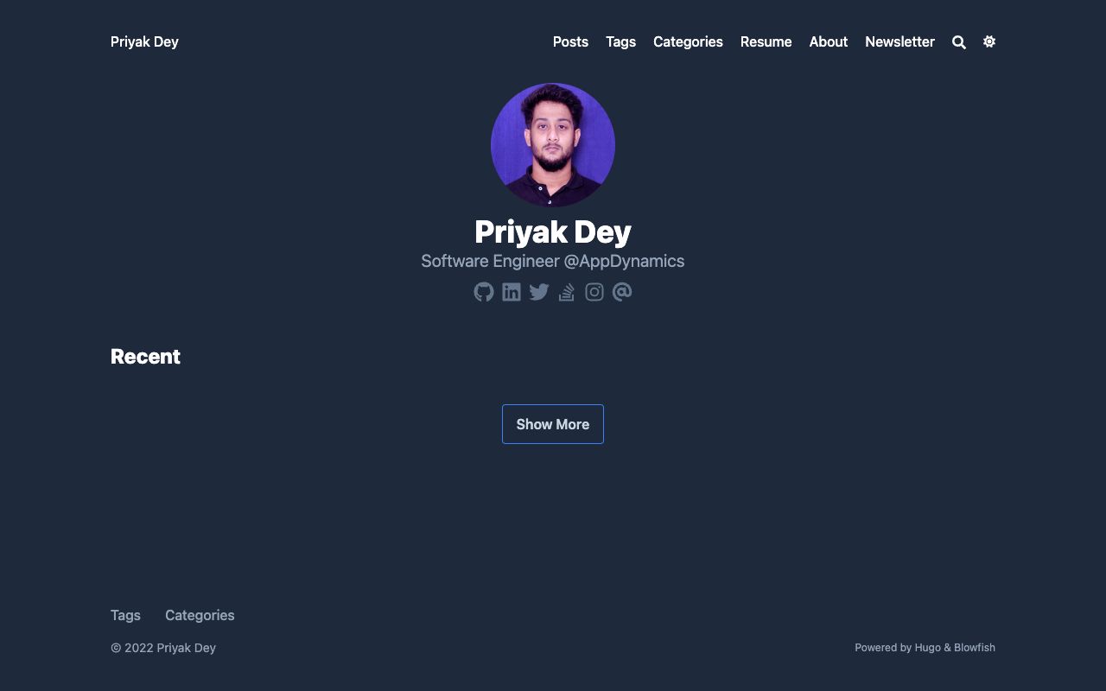This screenshot has width=1106, height=691.
Task: Open the footer Categories link
Action: [x=200, y=615]
